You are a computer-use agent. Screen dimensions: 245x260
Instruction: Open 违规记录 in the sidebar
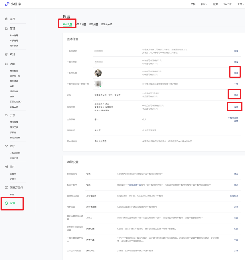pos(14,158)
